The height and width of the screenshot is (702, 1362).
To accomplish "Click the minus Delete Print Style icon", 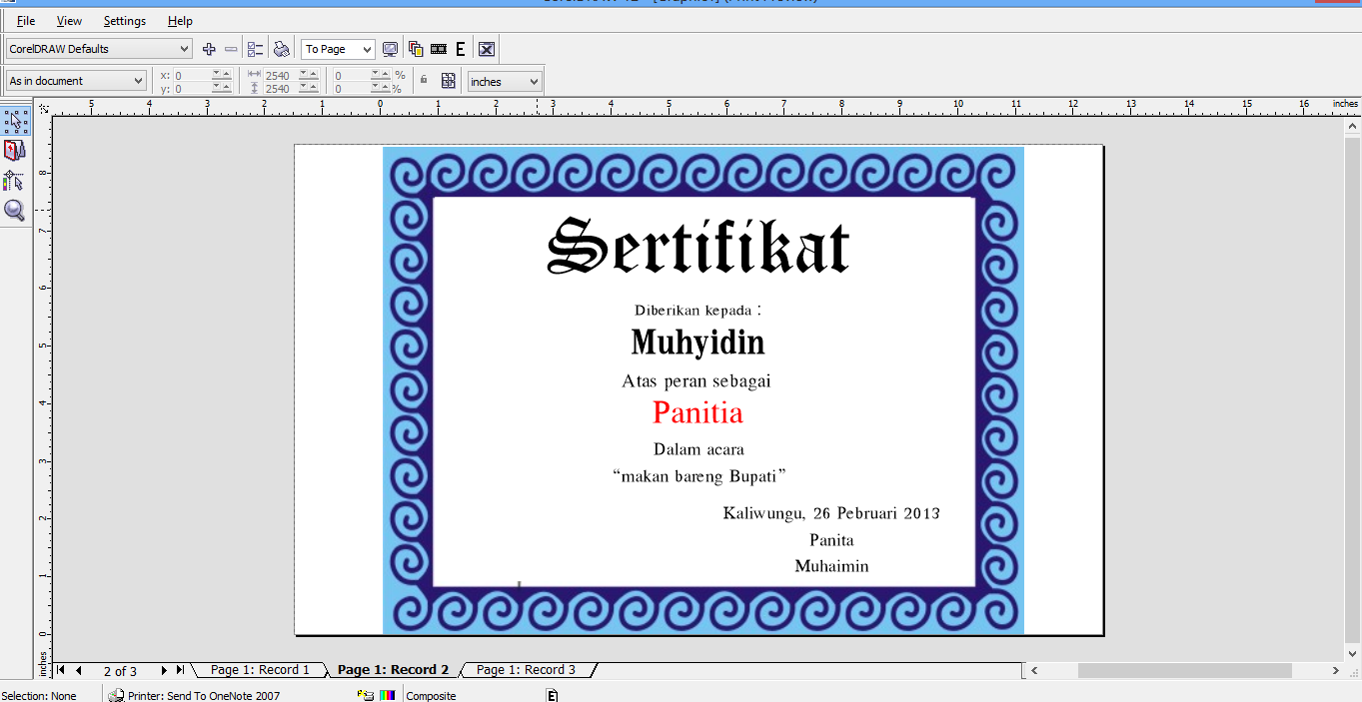I will [231, 49].
